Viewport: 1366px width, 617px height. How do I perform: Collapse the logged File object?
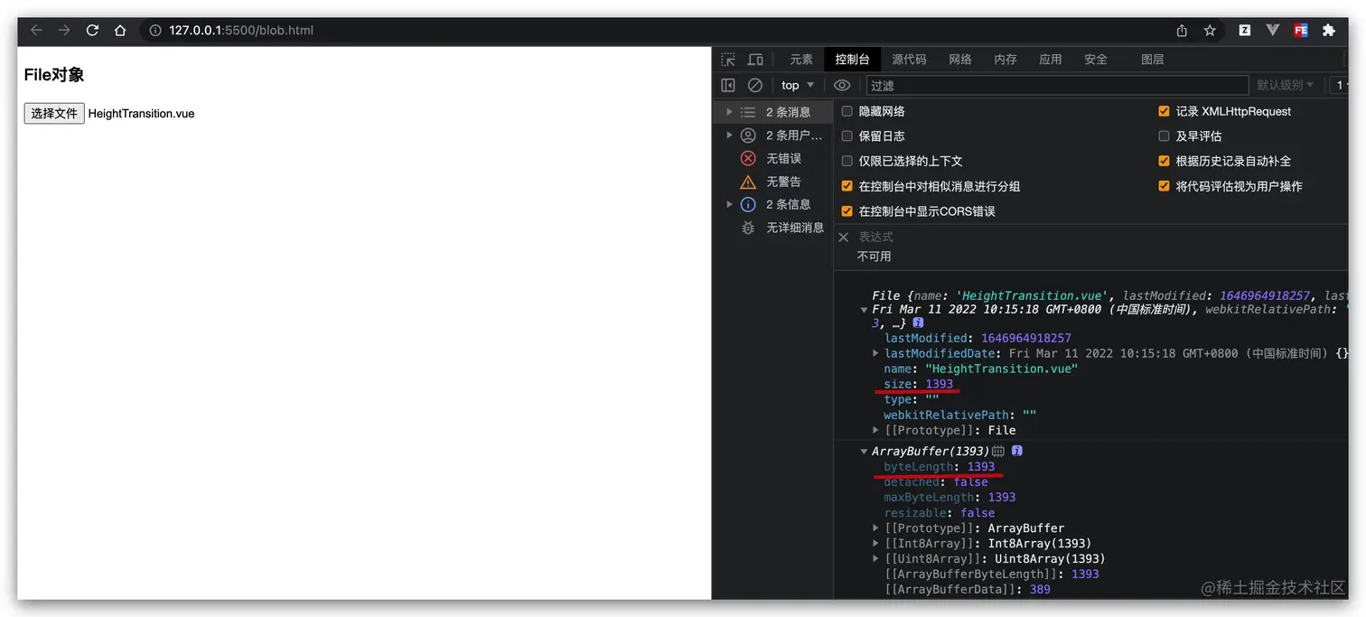[865, 309]
